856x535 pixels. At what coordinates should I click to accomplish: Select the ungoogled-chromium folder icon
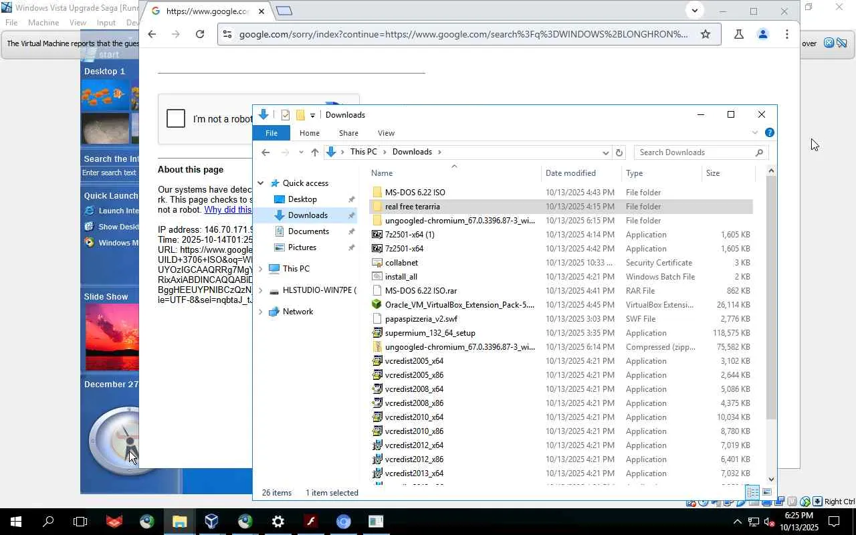point(377,221)
